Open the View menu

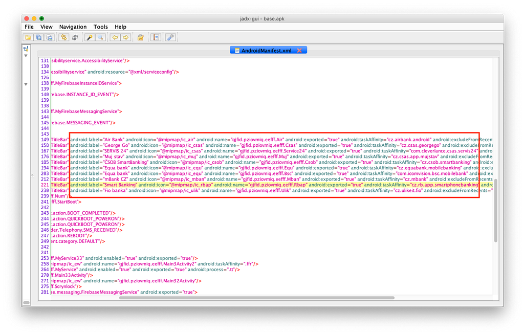pos(47,27)
